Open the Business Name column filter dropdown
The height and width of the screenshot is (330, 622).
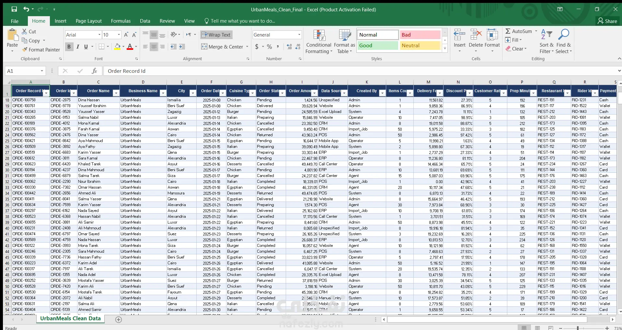tap(163, 93)
